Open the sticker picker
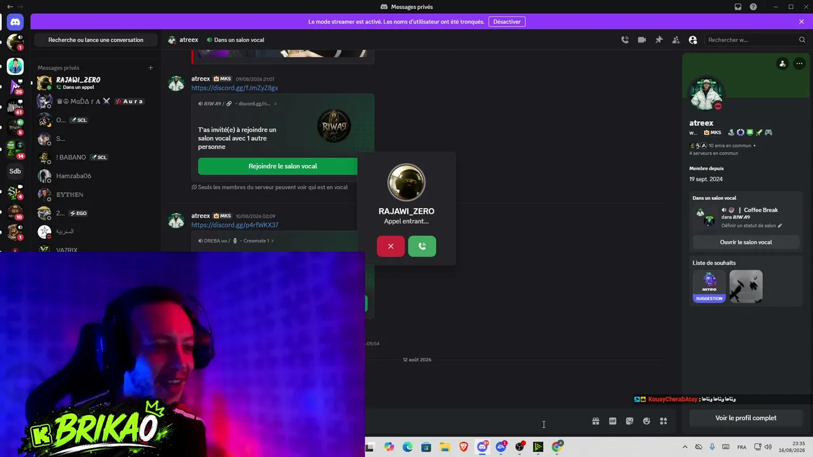The width and height of the screenshot is (813, 457). point(629,421)
